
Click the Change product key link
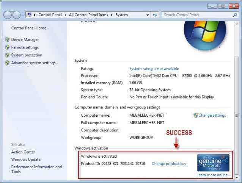coord(169,164)
